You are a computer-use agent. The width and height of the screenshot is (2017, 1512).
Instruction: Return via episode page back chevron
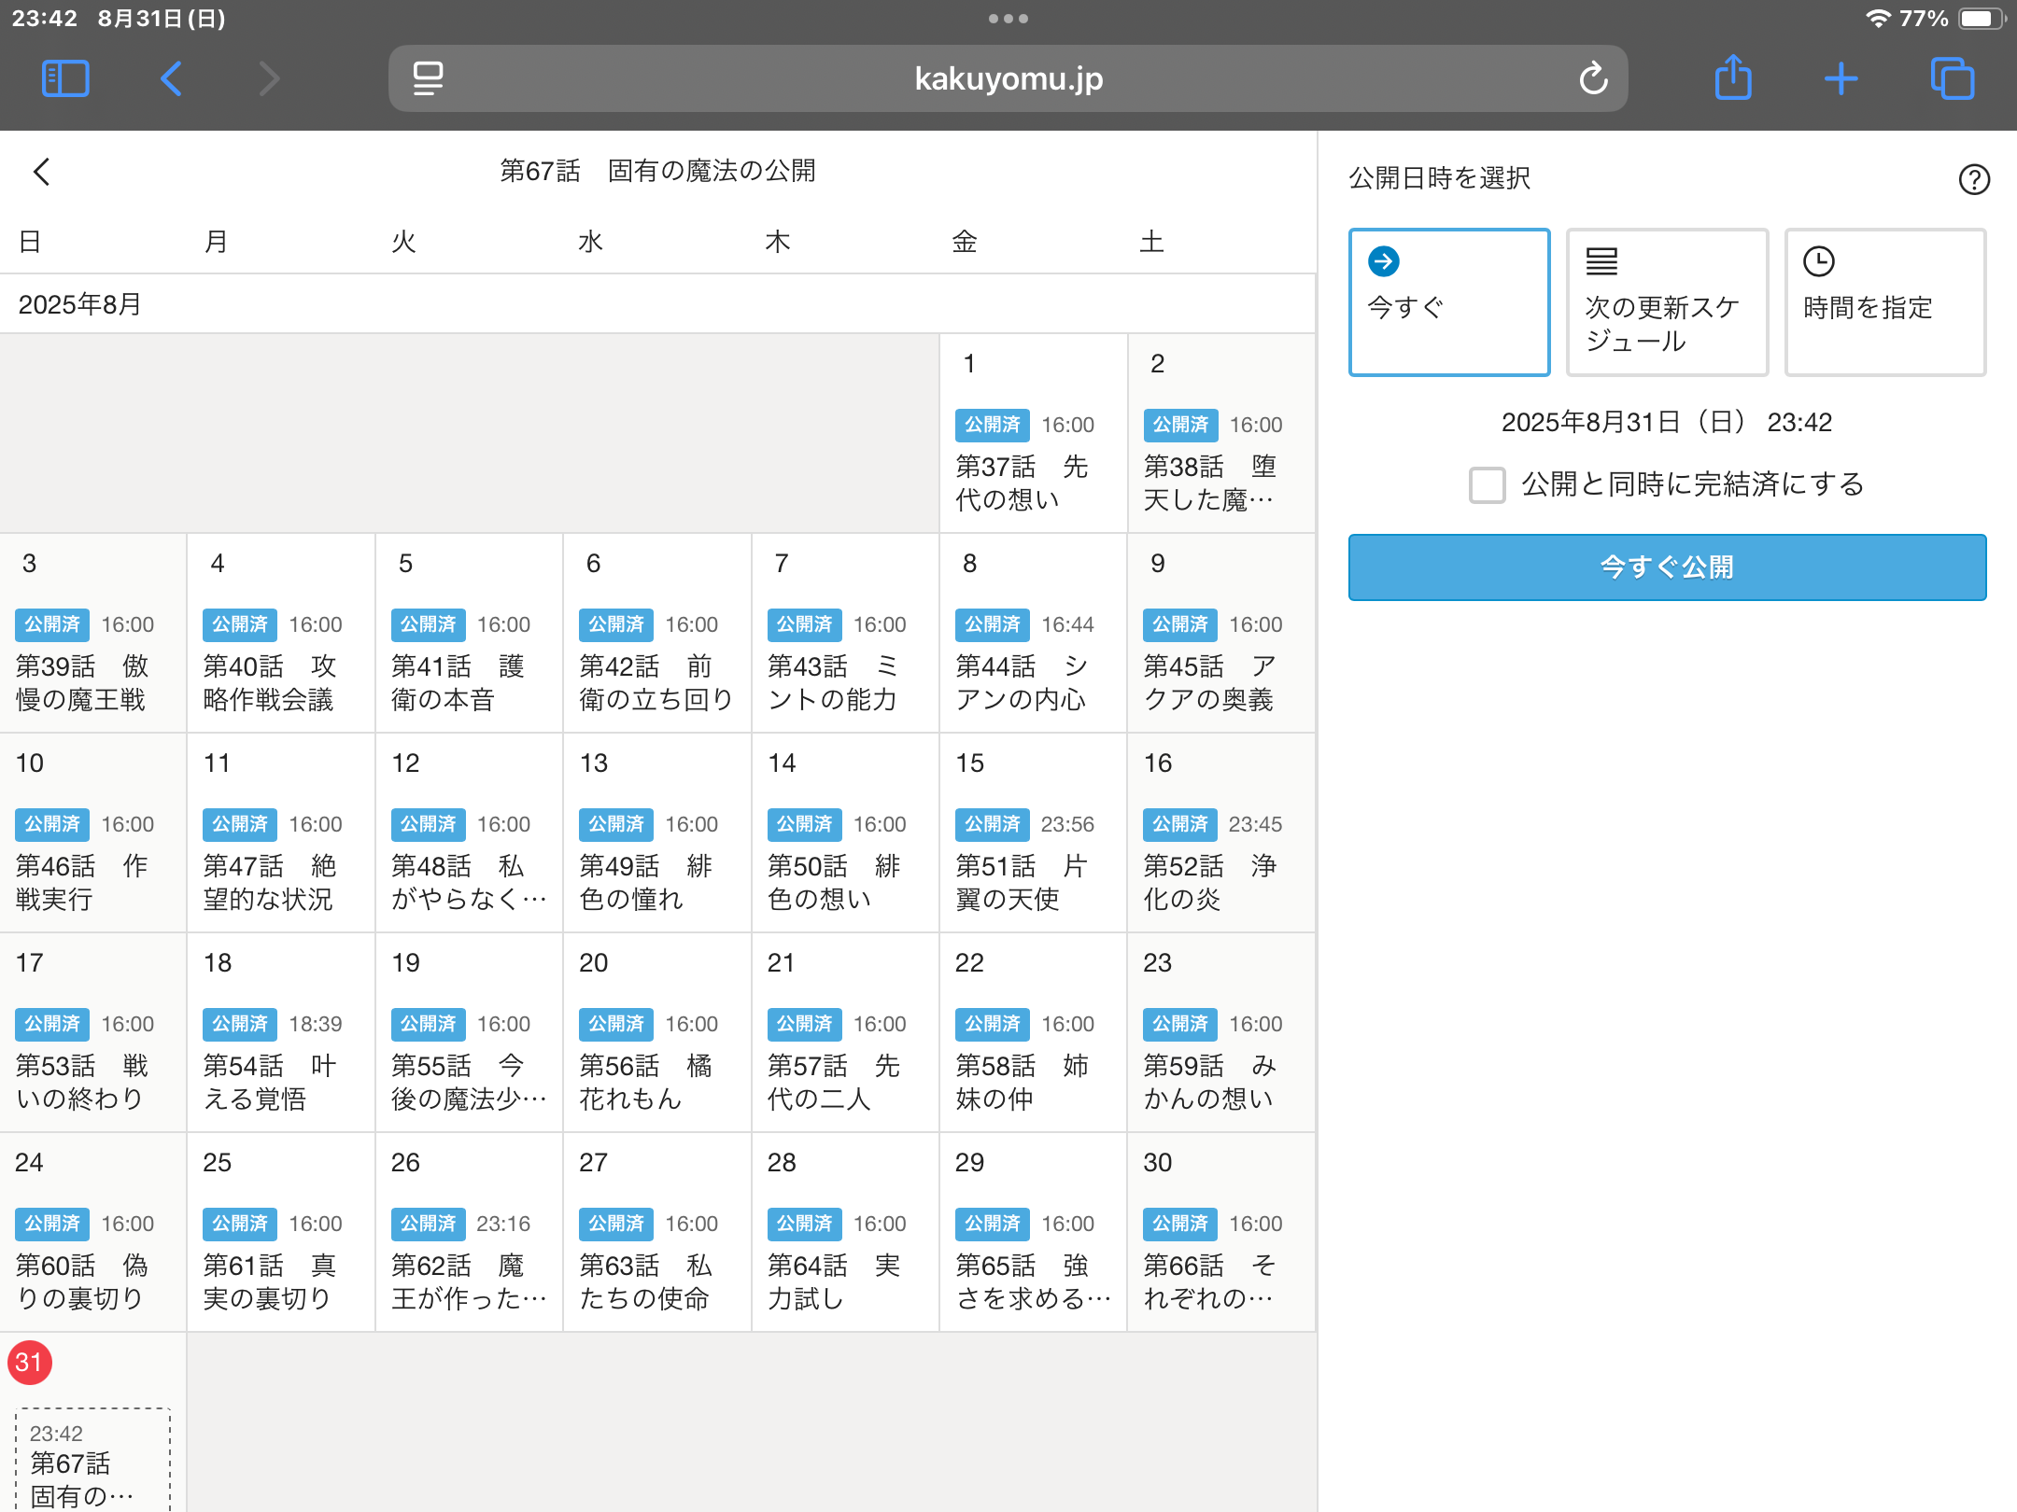41,172
